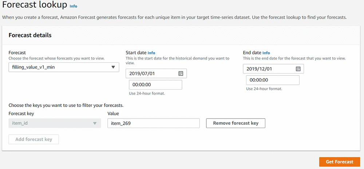Click the Forecast lookup page title
The height and width of the screenshot is (169, 364).
[35, 5]
